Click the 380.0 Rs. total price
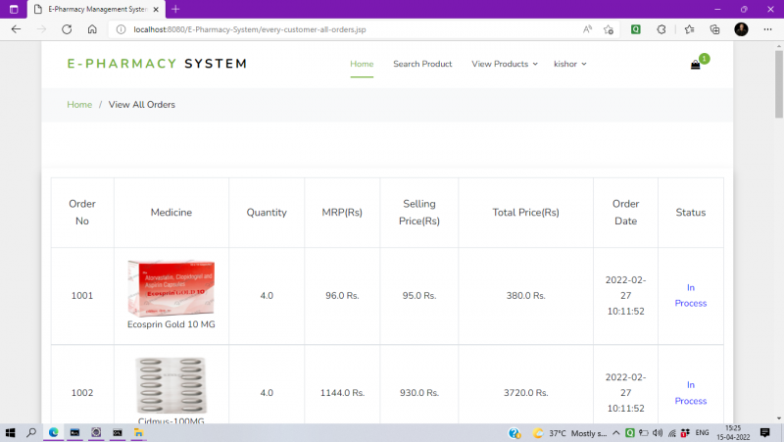Viewport: 784px width, 442px height. (525, 296)
